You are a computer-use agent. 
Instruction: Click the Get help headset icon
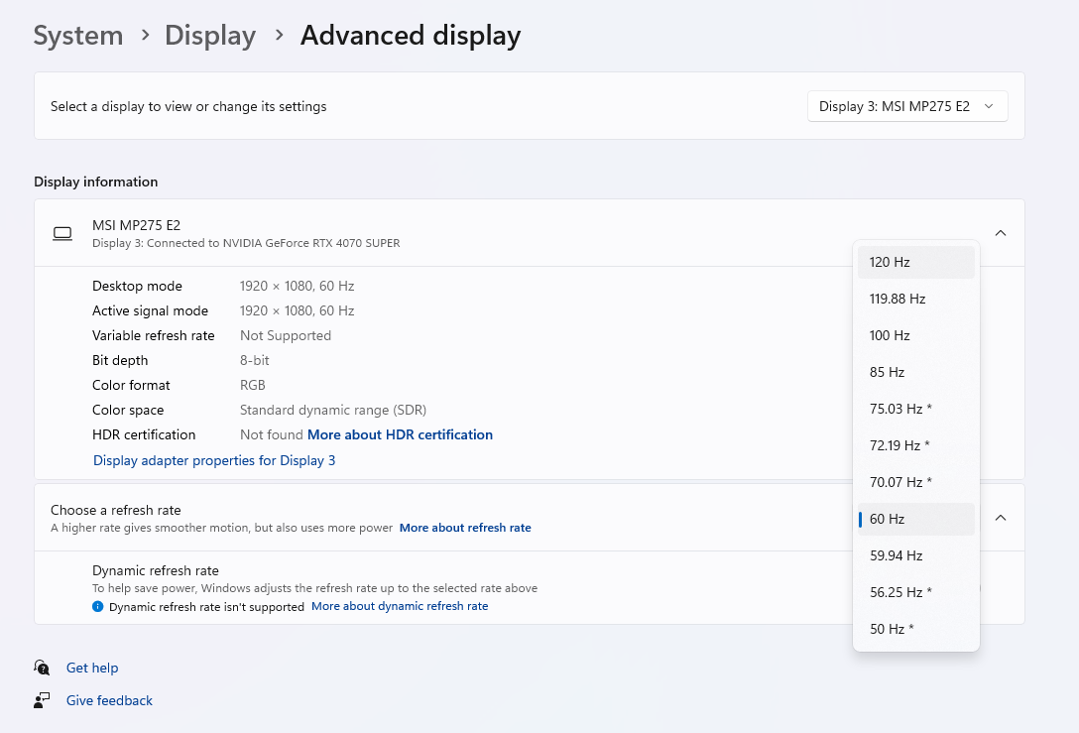click(x=42, y=668)
